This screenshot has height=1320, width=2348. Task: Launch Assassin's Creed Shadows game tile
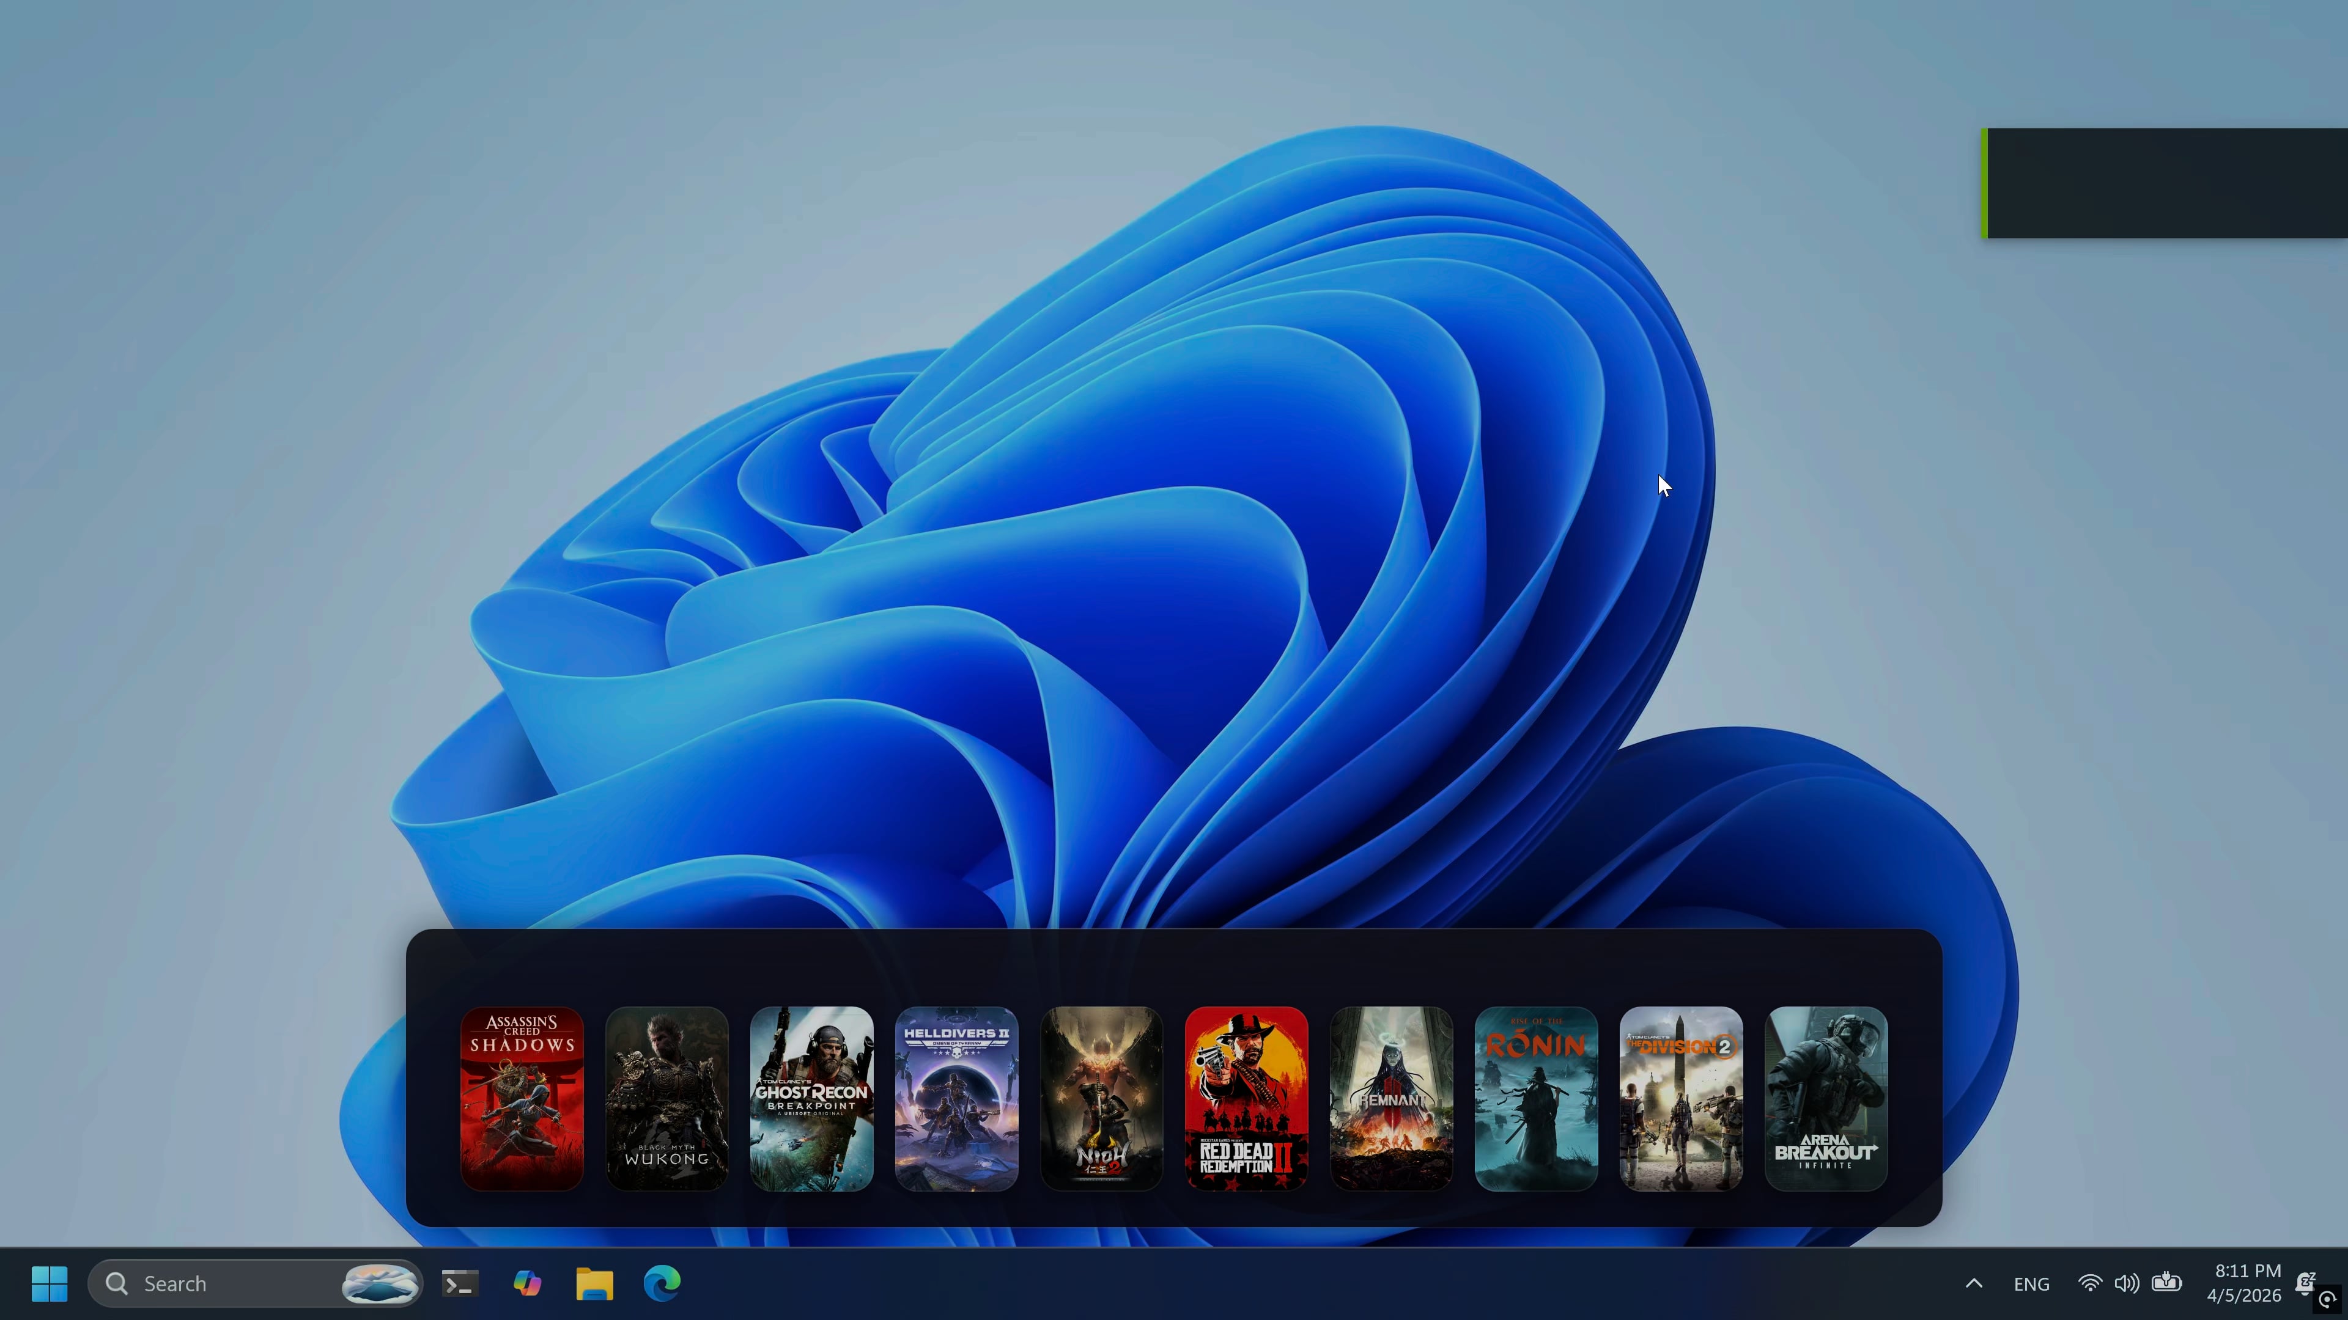point(522,1098)
